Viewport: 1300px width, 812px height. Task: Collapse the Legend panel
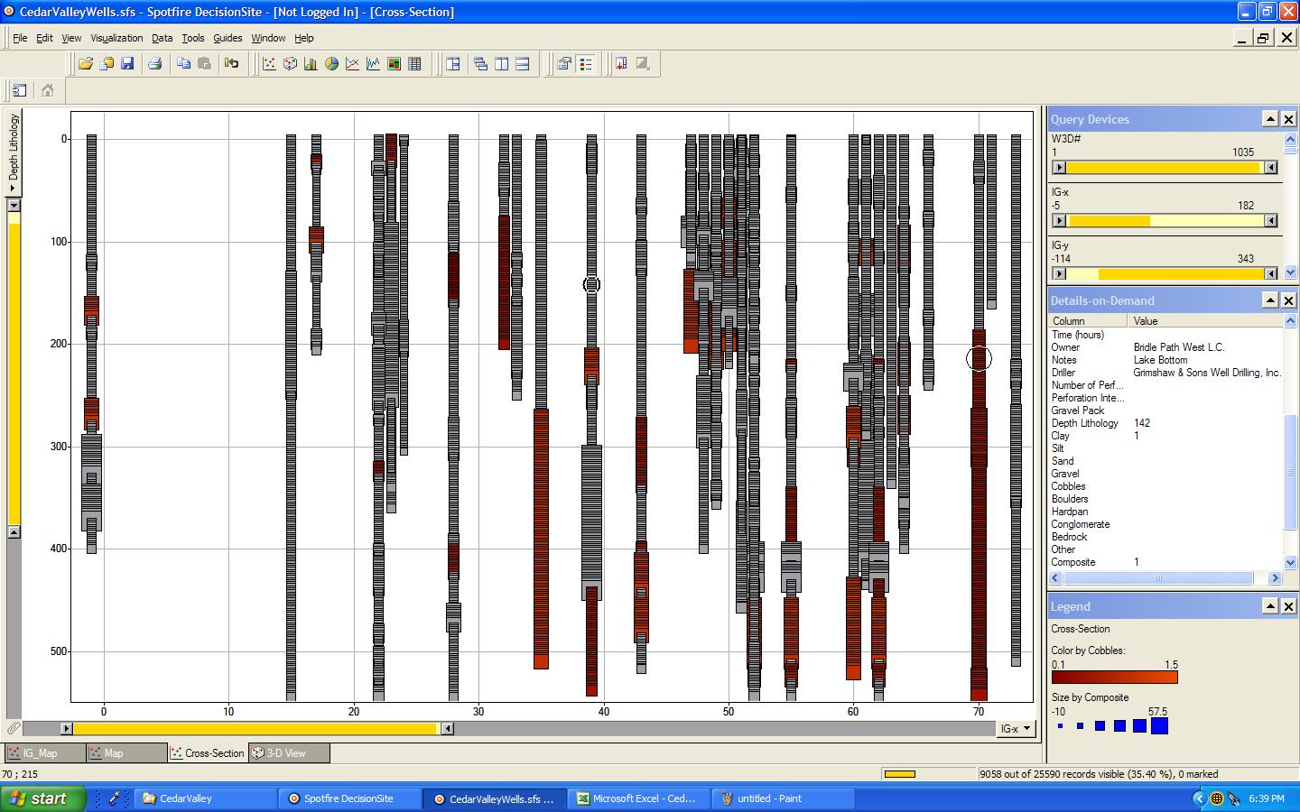tap(1270, 606)
